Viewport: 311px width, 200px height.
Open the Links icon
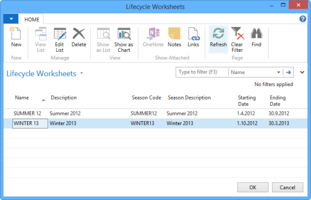193,37
